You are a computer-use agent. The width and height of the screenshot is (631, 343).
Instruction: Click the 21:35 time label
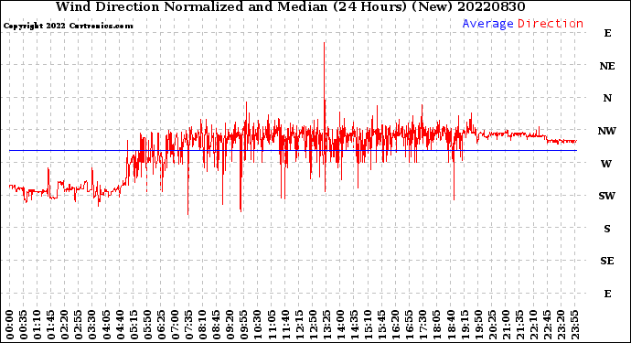(519, 326)
